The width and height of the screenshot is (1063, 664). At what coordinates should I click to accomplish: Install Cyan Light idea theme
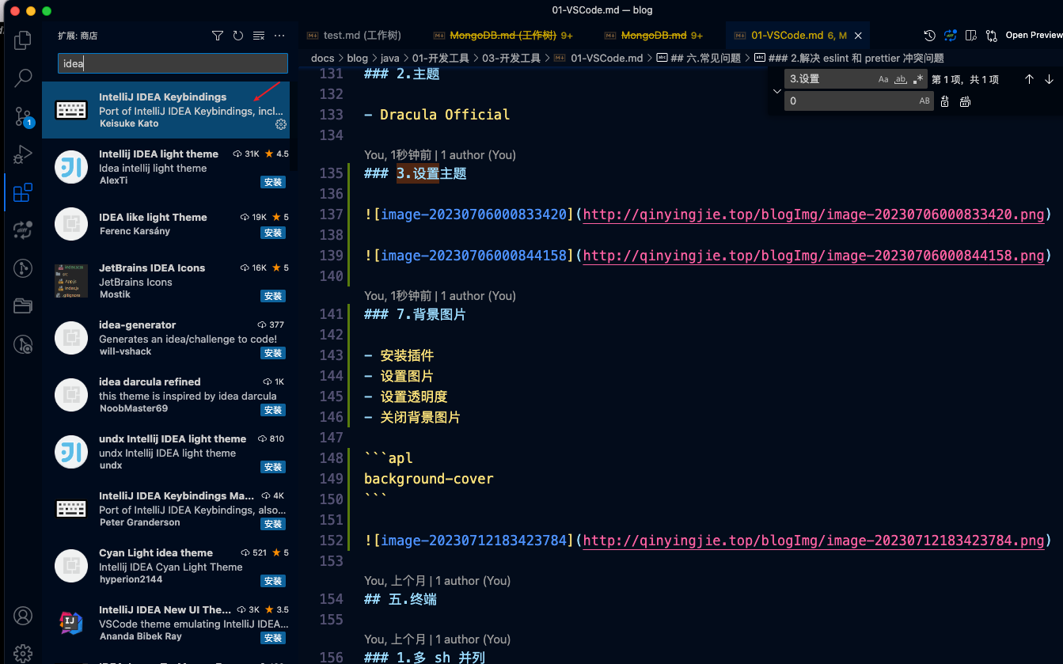click(273, 581)
